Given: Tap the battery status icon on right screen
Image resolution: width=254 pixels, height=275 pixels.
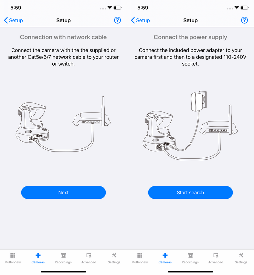Looking at the screenshot, I should 245,8.
